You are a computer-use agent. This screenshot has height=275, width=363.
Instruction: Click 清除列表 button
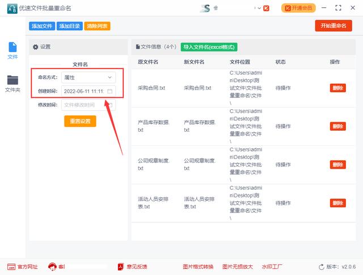coord(97,26)
